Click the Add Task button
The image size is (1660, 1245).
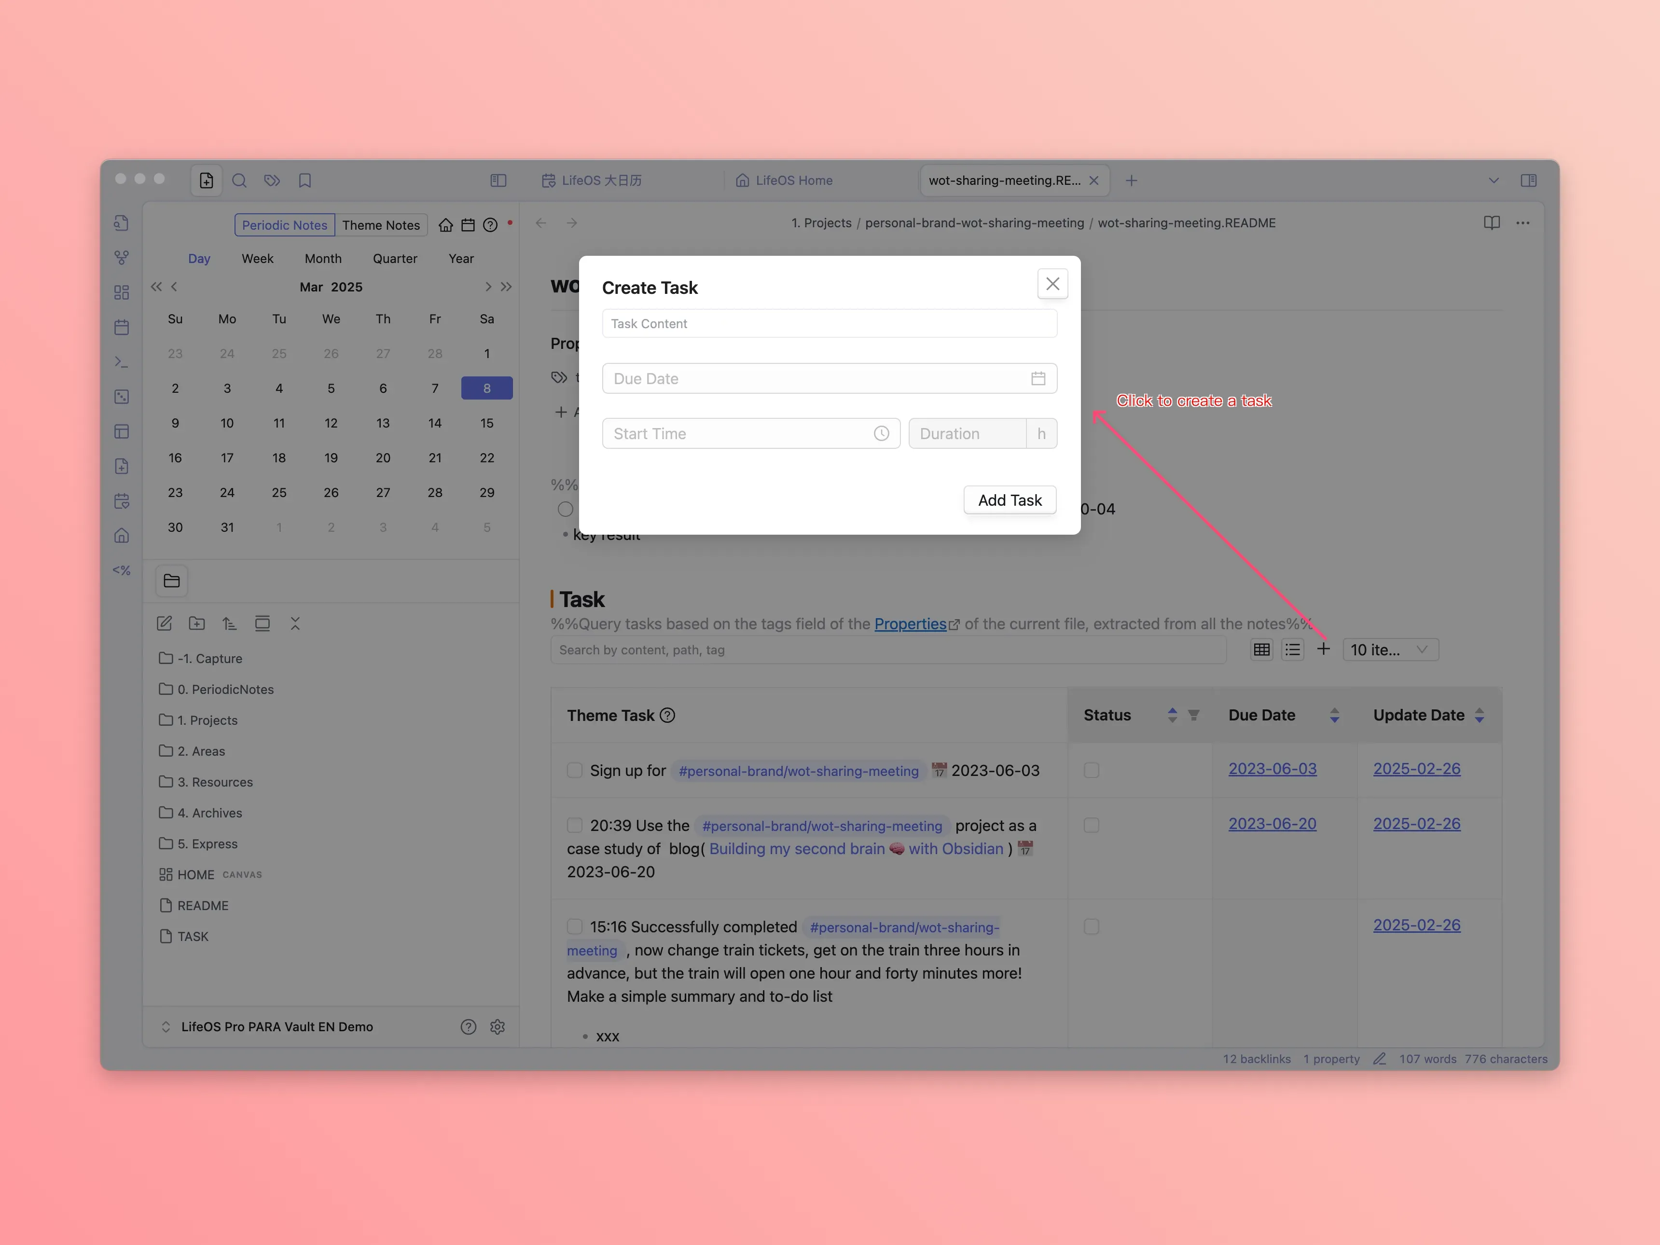tap(1010, 500)
